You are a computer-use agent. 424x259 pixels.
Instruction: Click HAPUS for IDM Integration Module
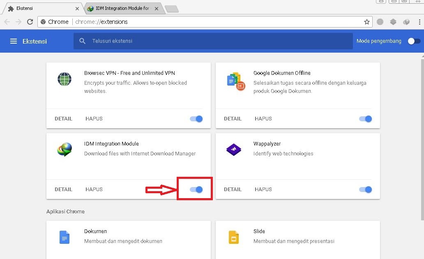coord(94,189)
